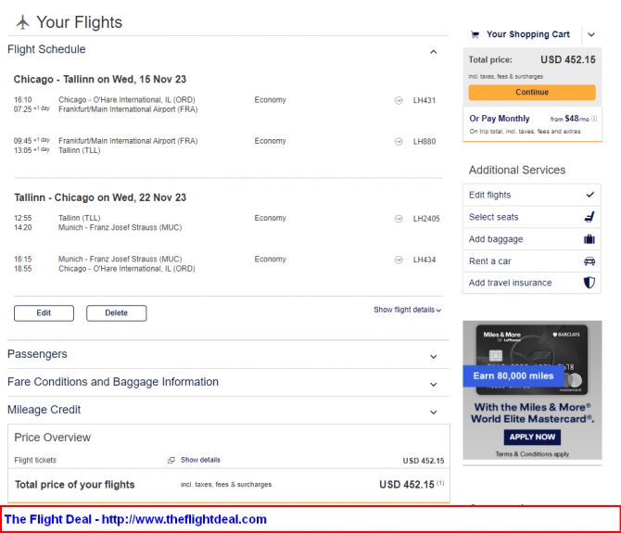The height and width of the screenshot is (533, 621).
Task: Click the seat icon on Select seats
Action: coord(589,217)
